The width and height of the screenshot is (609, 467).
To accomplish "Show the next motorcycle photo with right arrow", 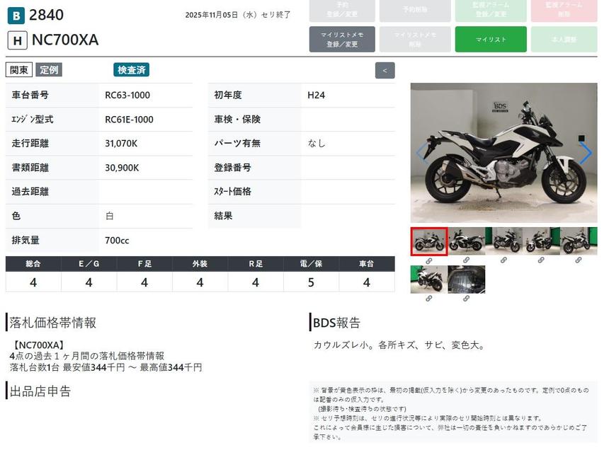I will [x=586, y=154].
